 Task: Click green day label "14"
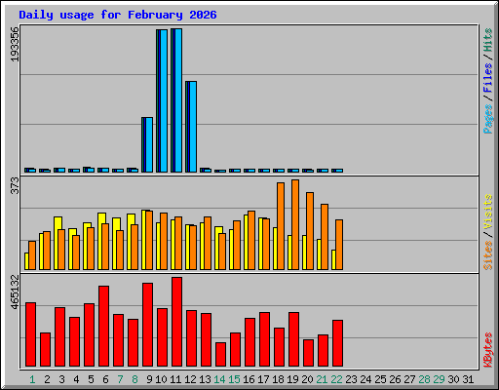[219, 379]
